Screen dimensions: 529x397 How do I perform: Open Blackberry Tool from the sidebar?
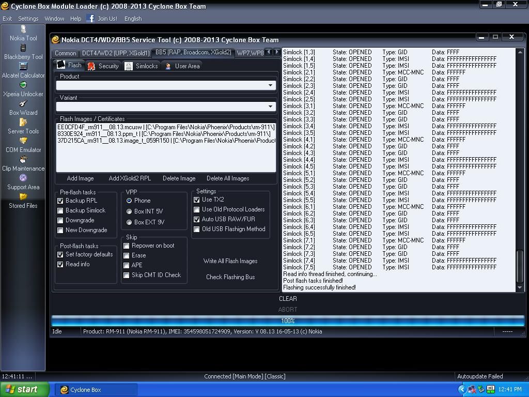pyautogui.click(x=23, y=52)
